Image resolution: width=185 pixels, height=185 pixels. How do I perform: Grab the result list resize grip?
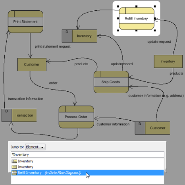(165, 170)
